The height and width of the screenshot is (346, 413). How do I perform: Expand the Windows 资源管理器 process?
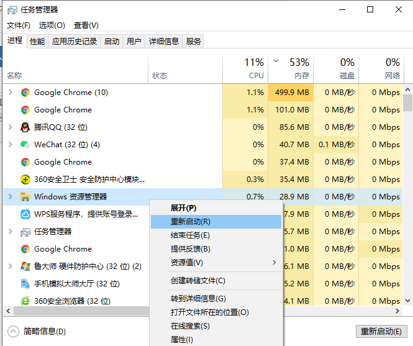11,196
